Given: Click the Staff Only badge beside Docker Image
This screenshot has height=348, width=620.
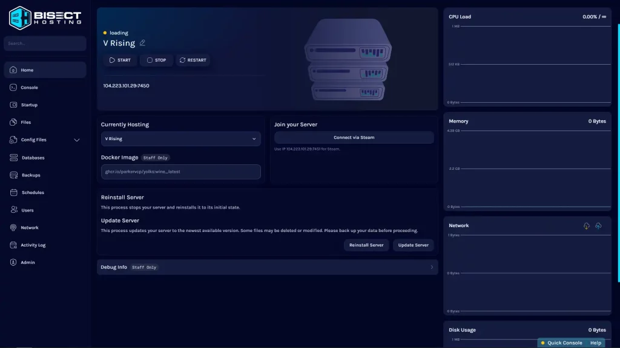Looking at the screenshot, I should click(x=155, y=158).
